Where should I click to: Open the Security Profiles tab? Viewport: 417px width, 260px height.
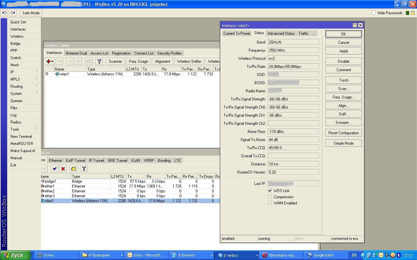pos(169,53)
